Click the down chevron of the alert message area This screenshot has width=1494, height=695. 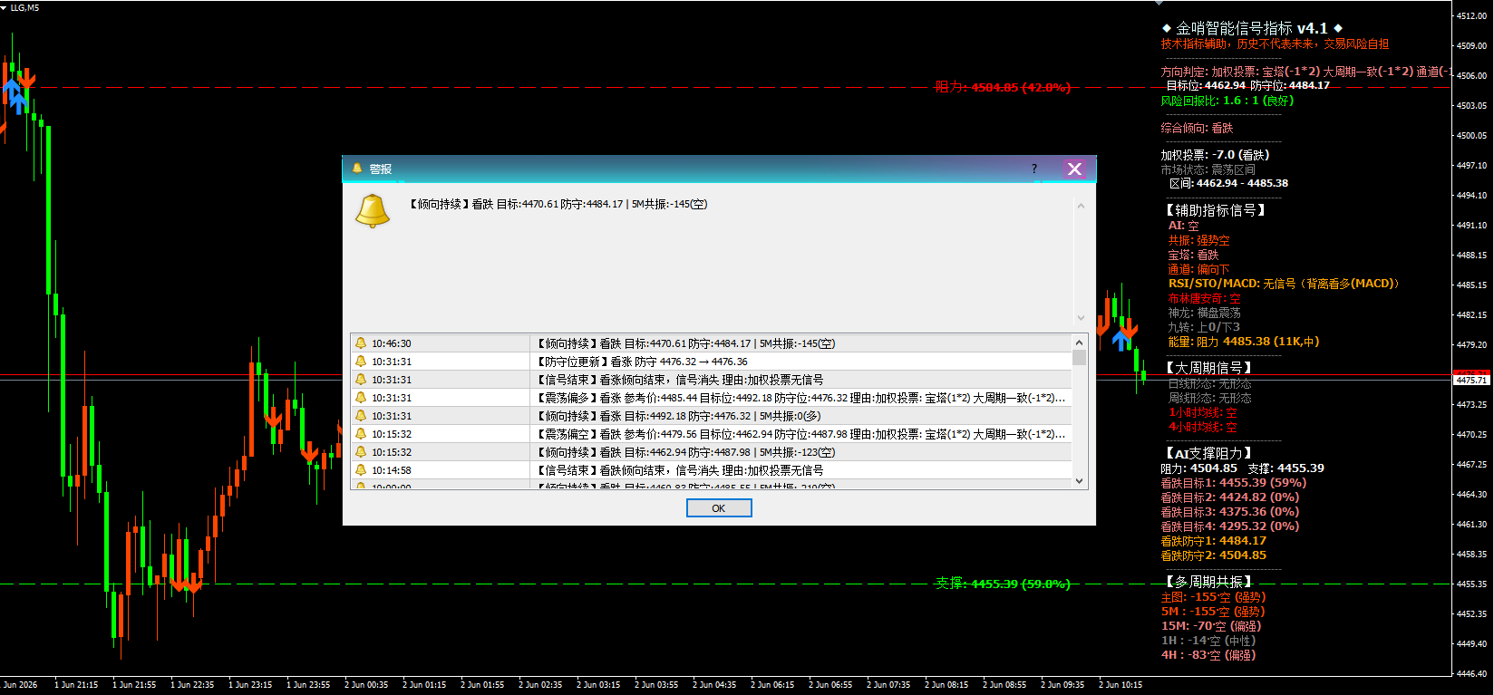(1081, 318)
